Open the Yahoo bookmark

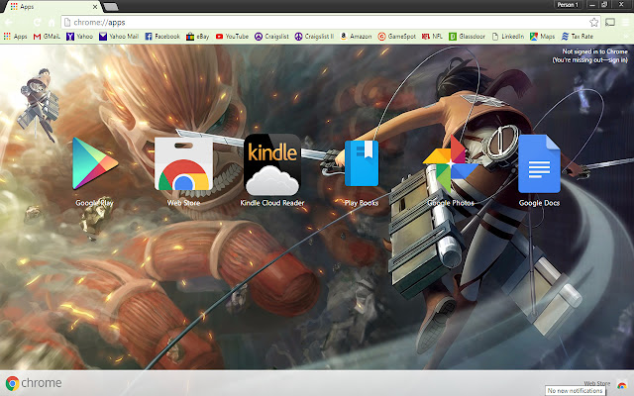coord(79,37)
